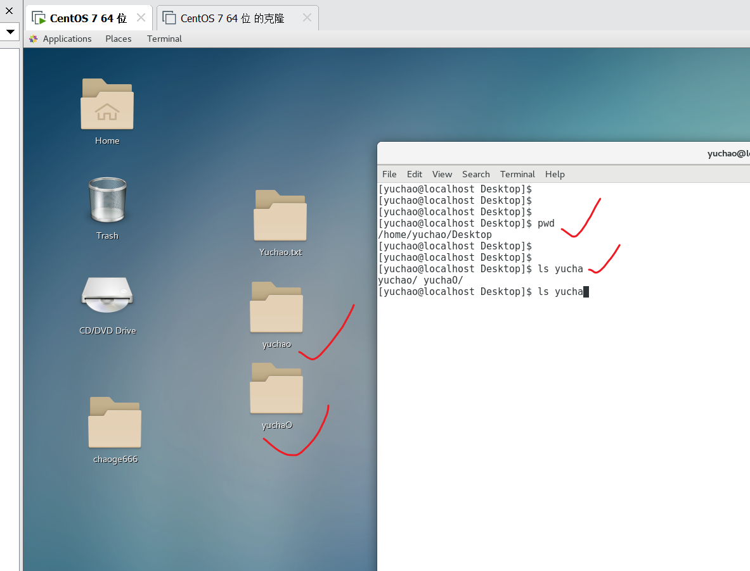Open the Applications menu in top bar
Image resolution: width=750 pixels, height=571 pixels.
(x=67, y=39)
